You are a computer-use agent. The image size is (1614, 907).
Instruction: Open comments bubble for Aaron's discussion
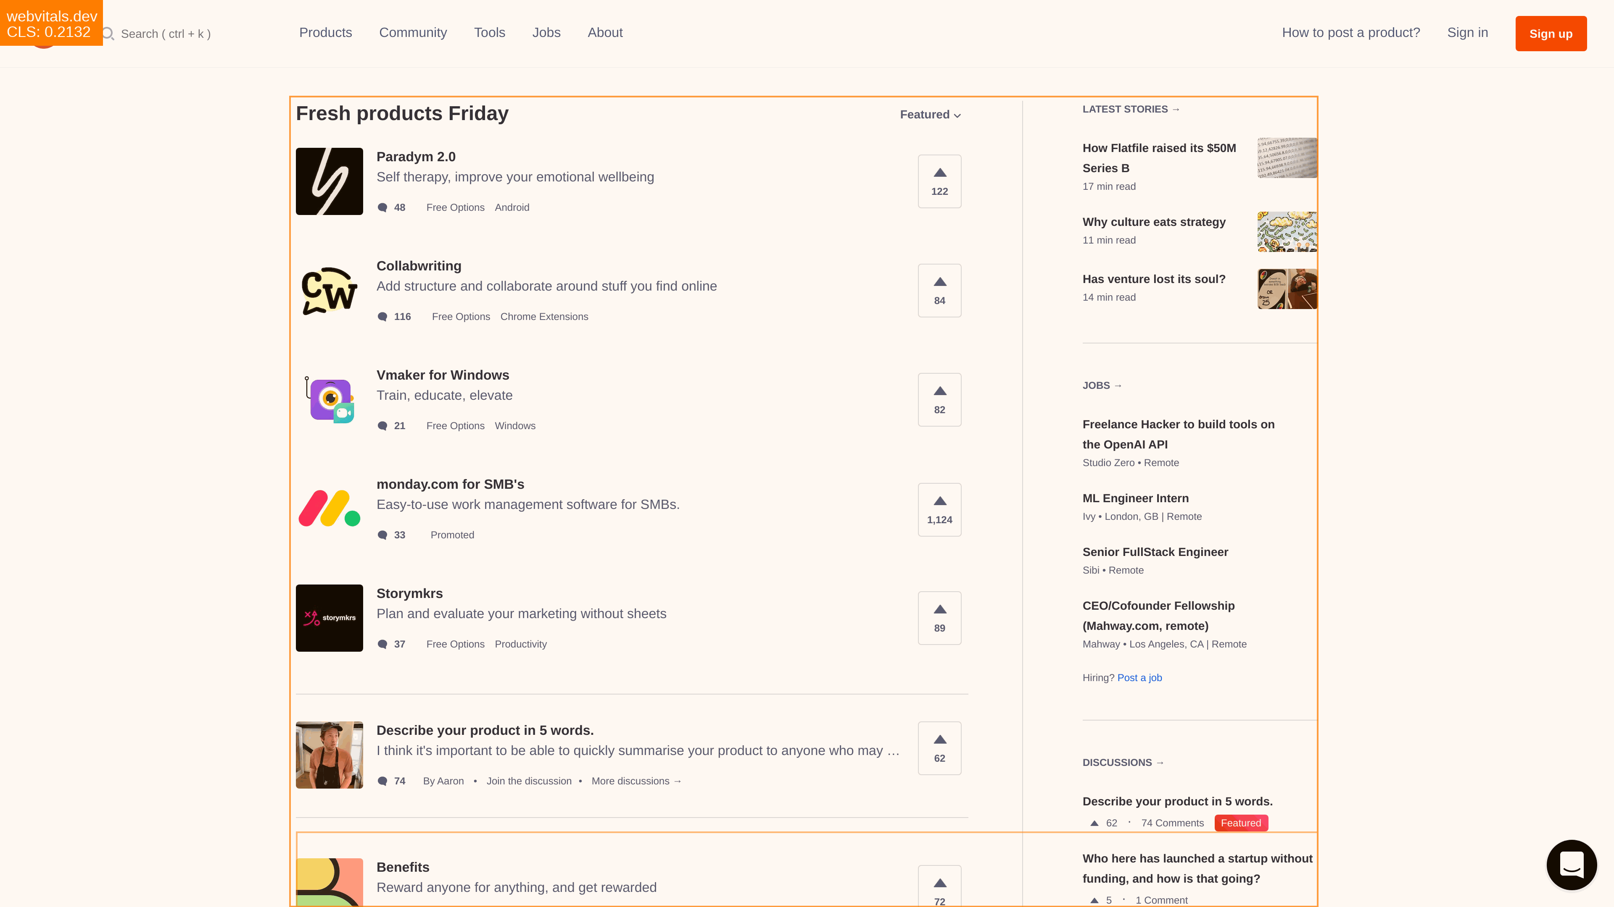(x=382, y=781)
